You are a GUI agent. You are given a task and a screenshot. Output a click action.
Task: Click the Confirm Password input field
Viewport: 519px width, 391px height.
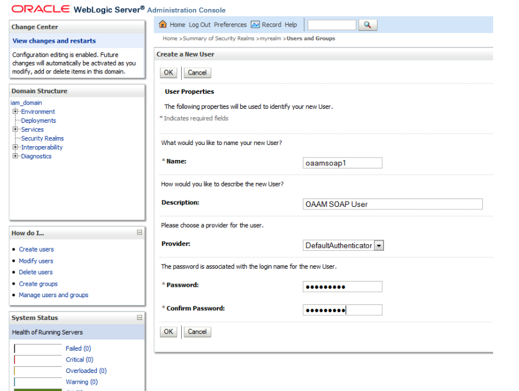342,310
